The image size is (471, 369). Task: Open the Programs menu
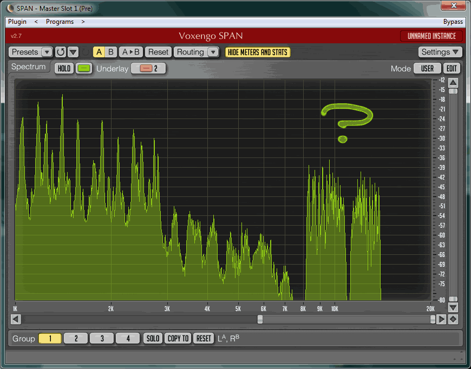(x=60, y=22)
